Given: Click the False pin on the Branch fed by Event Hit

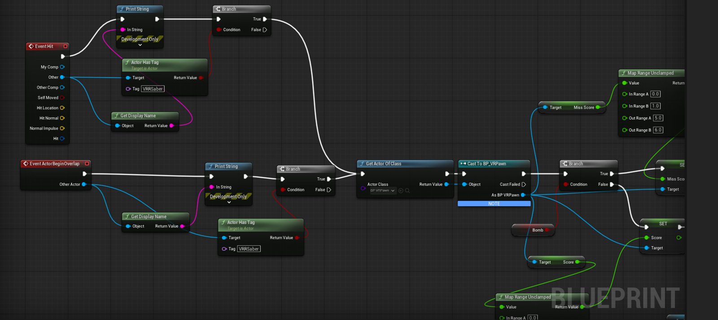Looking at the screenshot, I should tap(265, 30).
